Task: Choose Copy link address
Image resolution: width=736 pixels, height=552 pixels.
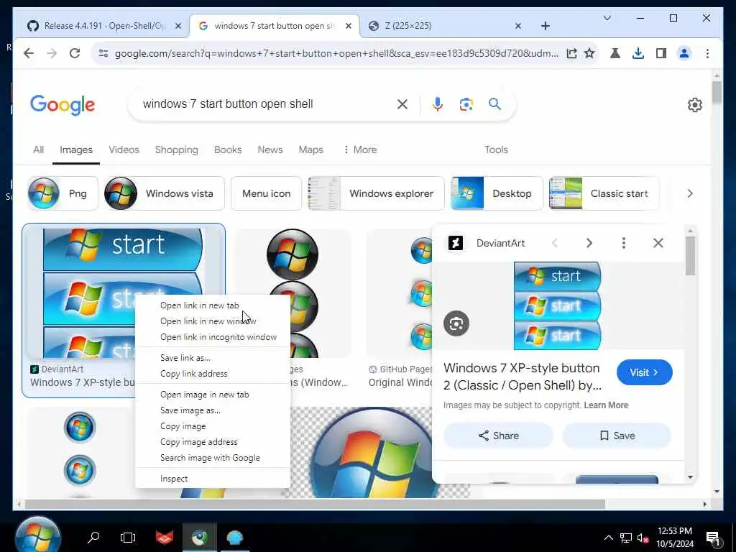Action: [x=212, y=374]
